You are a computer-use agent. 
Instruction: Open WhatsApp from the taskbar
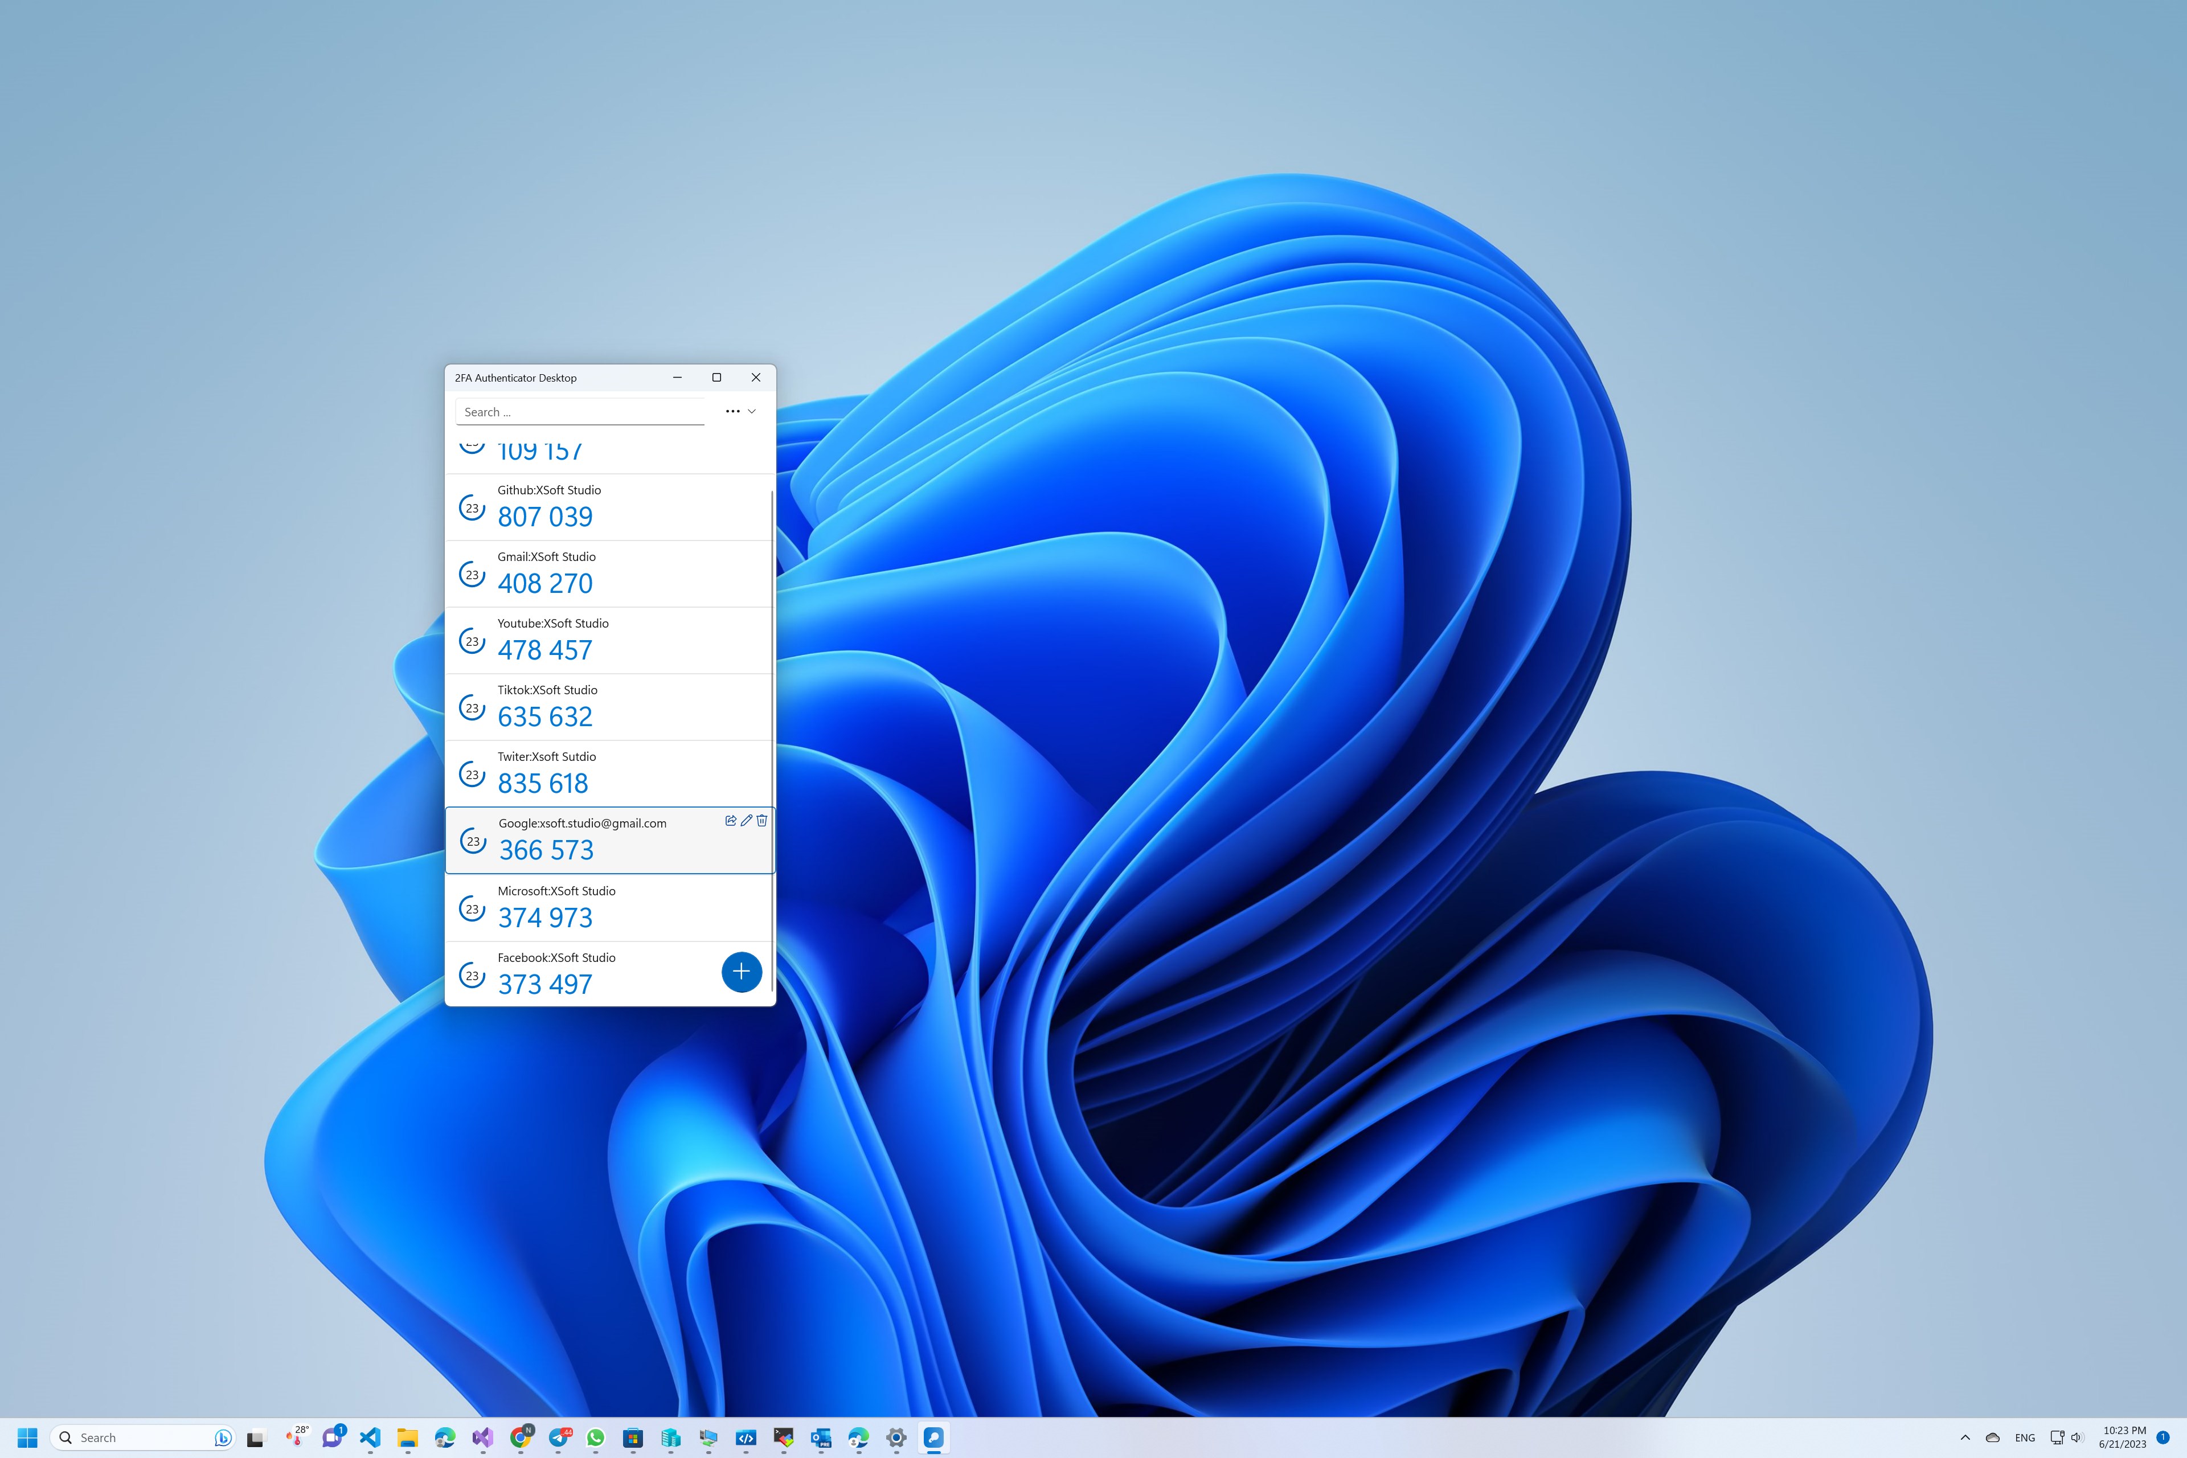tap(595, 1437)
